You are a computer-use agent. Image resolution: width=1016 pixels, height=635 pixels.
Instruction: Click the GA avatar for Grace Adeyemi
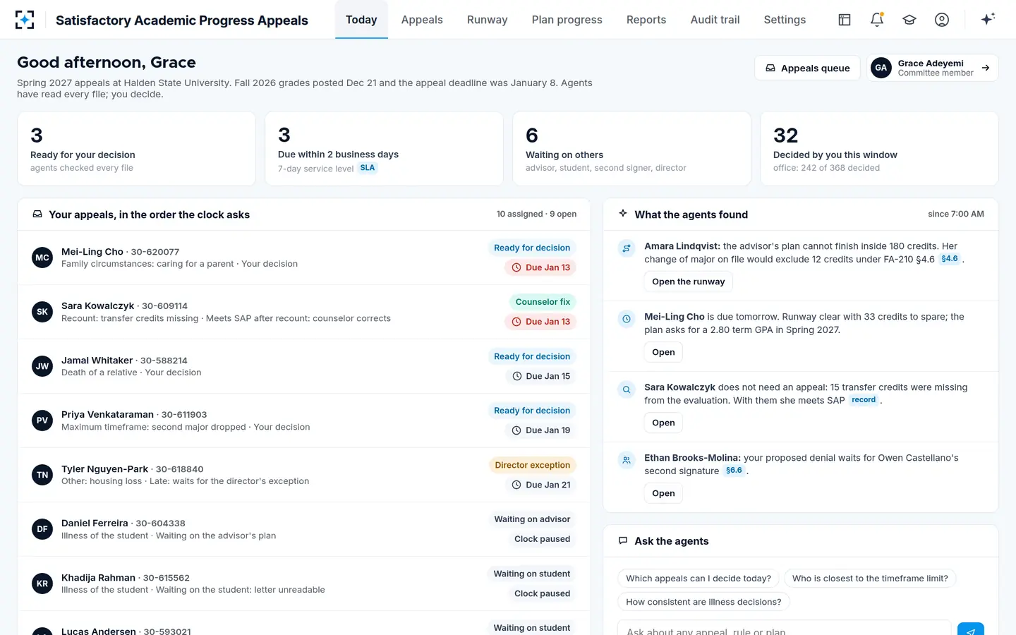point(881,68)
